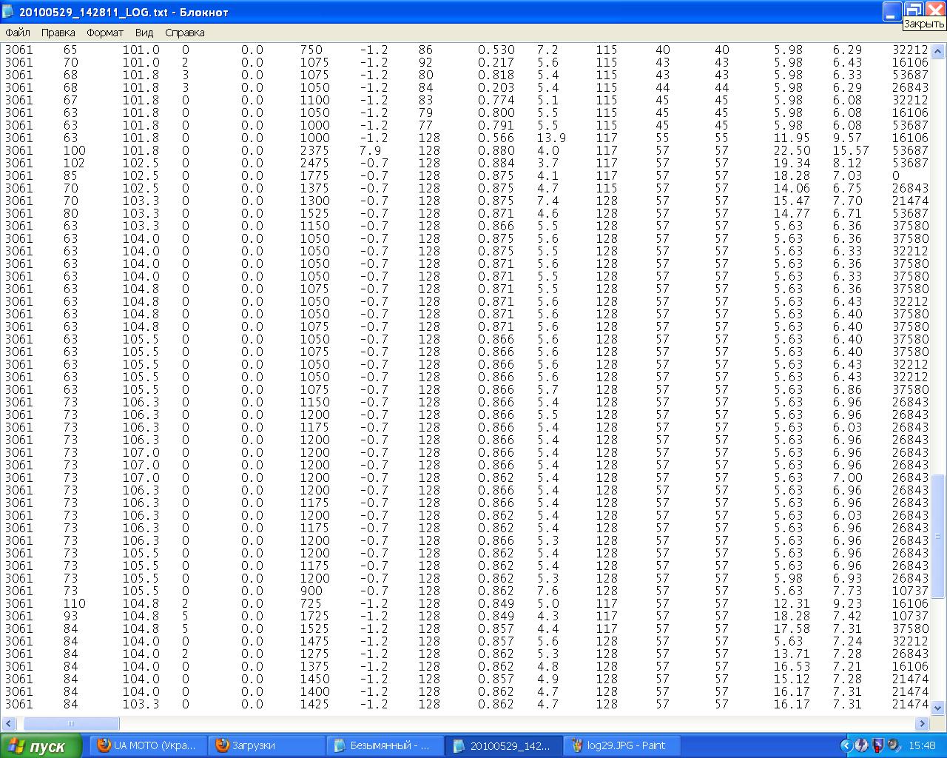Expand hidden system tray icons
Viewport: 947px width, 758px height.
click(x=846, y=745)
